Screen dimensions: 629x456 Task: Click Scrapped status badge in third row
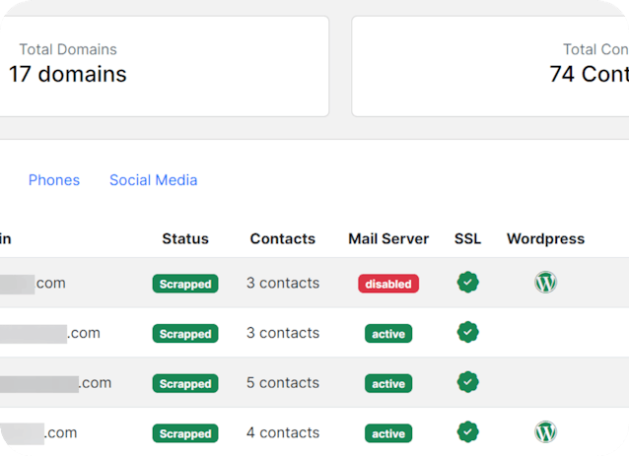click(185, 383)
